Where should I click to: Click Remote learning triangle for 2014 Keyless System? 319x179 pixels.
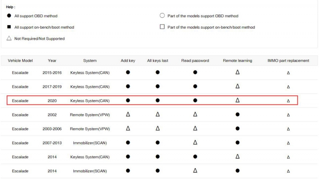coord(237,156)
